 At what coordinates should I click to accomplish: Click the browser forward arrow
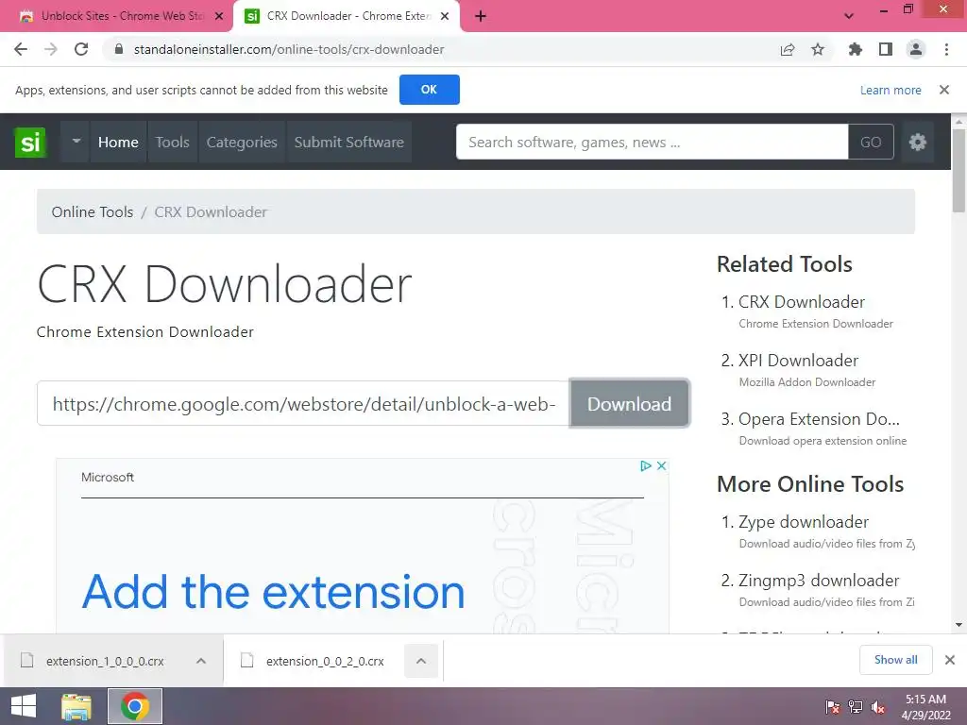click(51, 49)
